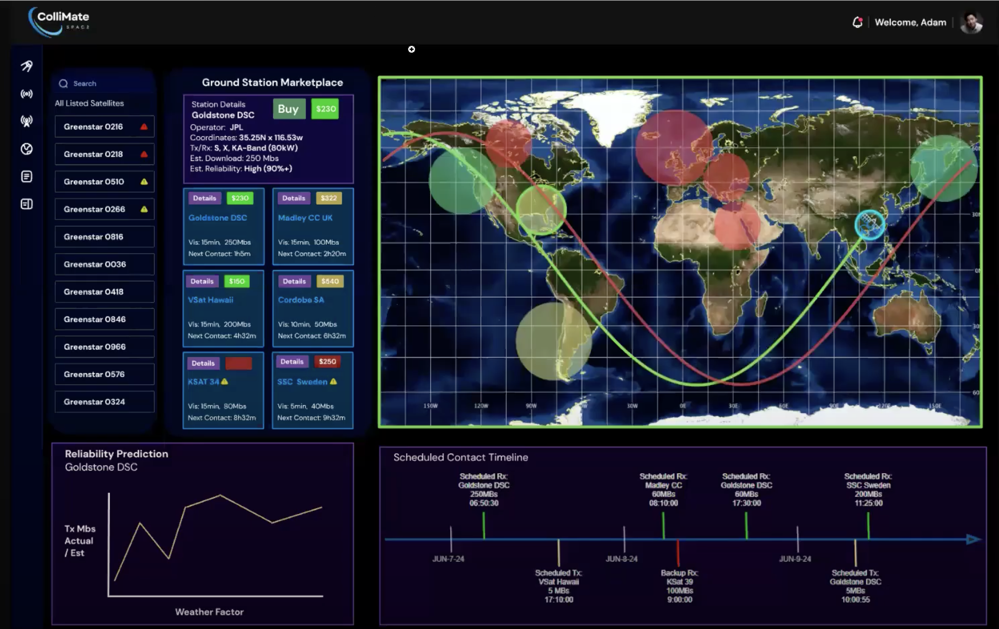The width and height of the screenshot is (999, 629).
Task: Click $150 price tag on VSat Hawaii
Action: pyautogui.click(x=237, y=281)
